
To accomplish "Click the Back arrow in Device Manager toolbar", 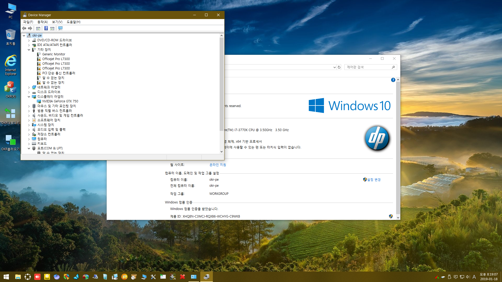I will click(x=24, y=28).
